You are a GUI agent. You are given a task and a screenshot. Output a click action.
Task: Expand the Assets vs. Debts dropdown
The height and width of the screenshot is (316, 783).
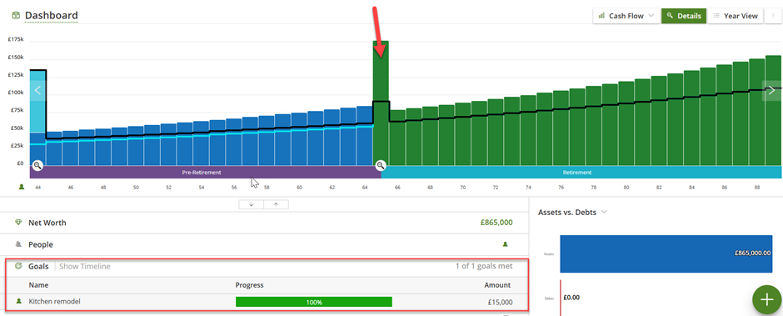pos(572,212)
